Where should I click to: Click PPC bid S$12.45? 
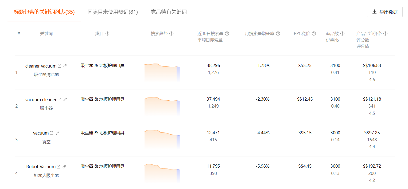(x=305, y=99)
